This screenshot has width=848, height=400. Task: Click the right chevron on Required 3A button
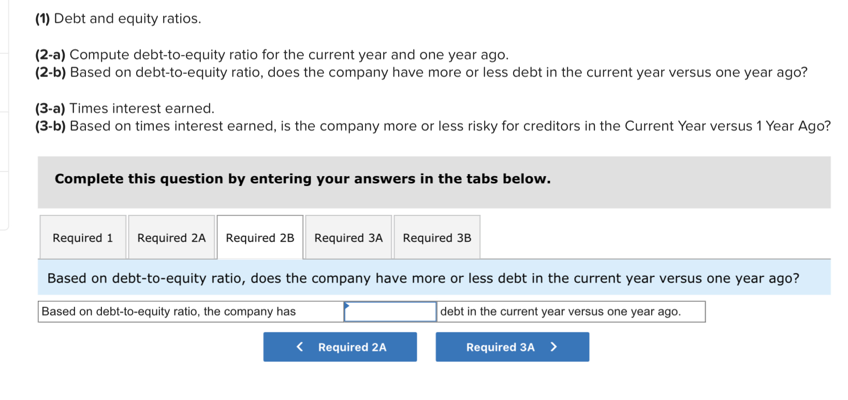(x=553, y=347)
